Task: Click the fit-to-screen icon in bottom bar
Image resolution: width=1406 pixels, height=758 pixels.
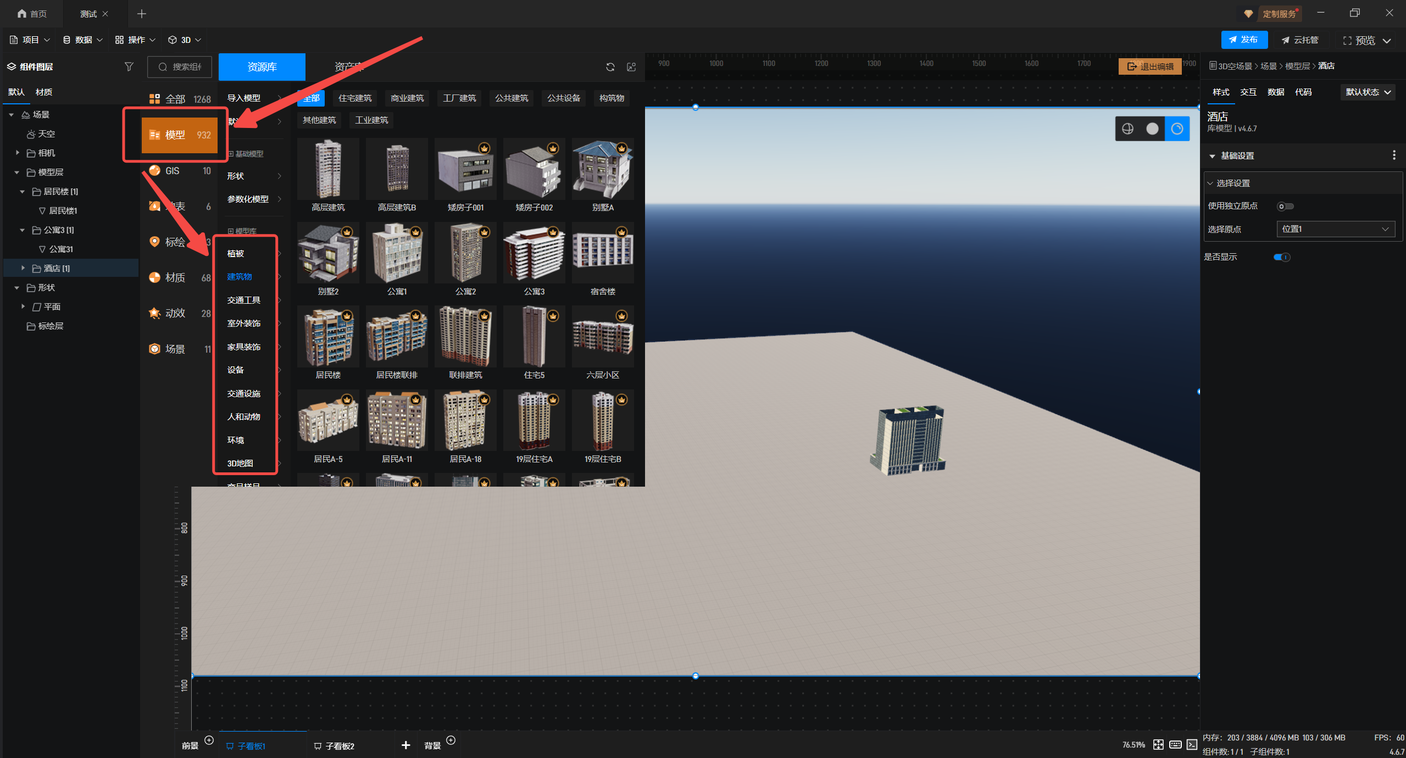Action: tap(1158, 745)
